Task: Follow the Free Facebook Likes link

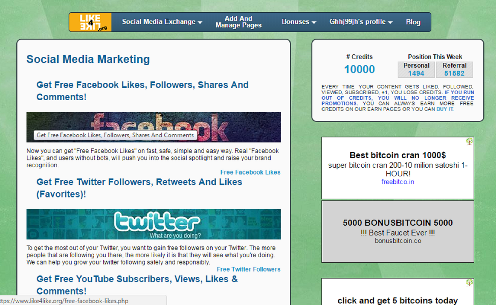Action: pos(250,172)
